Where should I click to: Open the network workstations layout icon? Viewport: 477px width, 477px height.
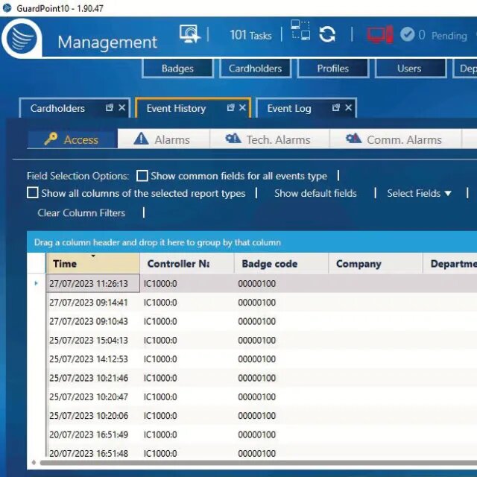[x=300, y=30]
